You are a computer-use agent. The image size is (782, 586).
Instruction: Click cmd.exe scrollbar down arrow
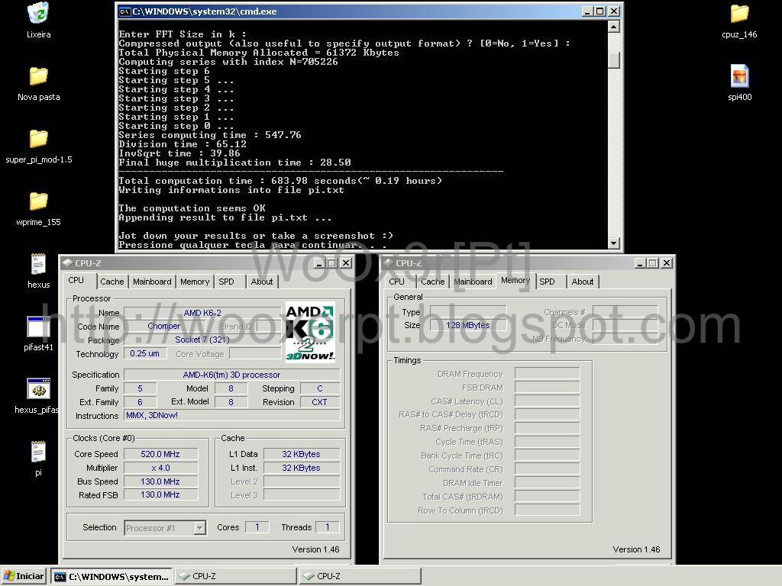coord(614,243)
